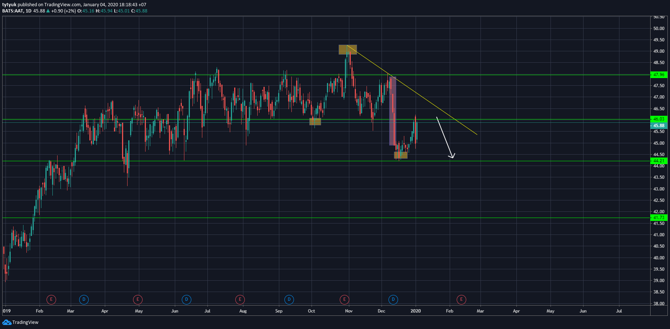Open the June dividend D marker
Screen dimensions: 670x329
pos(187,300)
